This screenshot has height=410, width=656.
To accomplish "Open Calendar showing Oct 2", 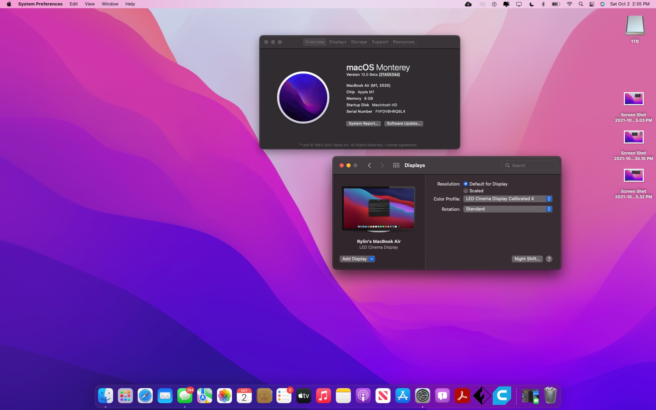I will (244, 396).
